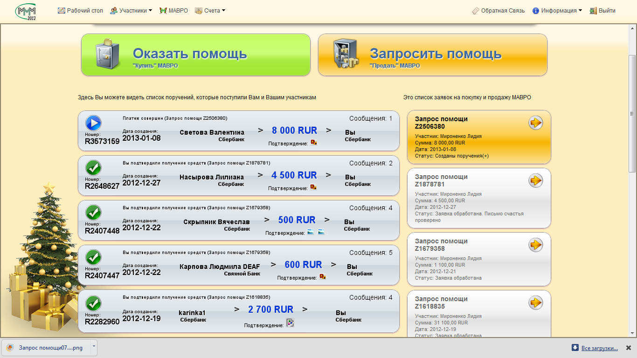637x358 pixels.
Task: Click order number R3573159
Action: 102,141
